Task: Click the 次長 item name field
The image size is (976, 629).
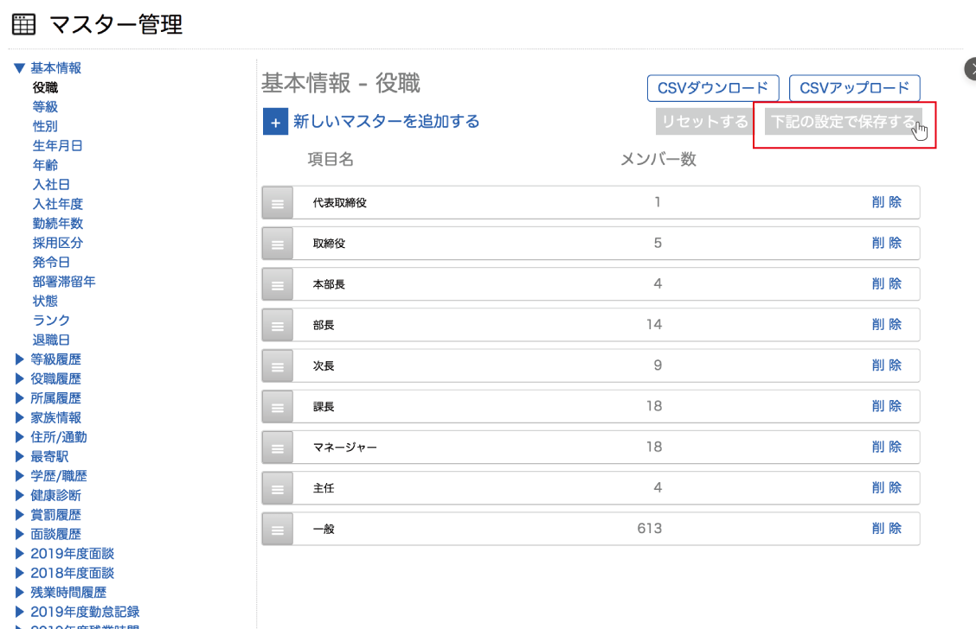Action: 433,365
